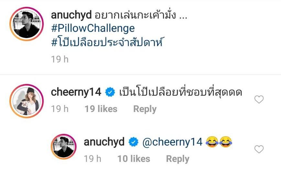Open anuchyd's story from the caption avatar
The height and width of the screenshot is (171, 281).
click(27, 24)
